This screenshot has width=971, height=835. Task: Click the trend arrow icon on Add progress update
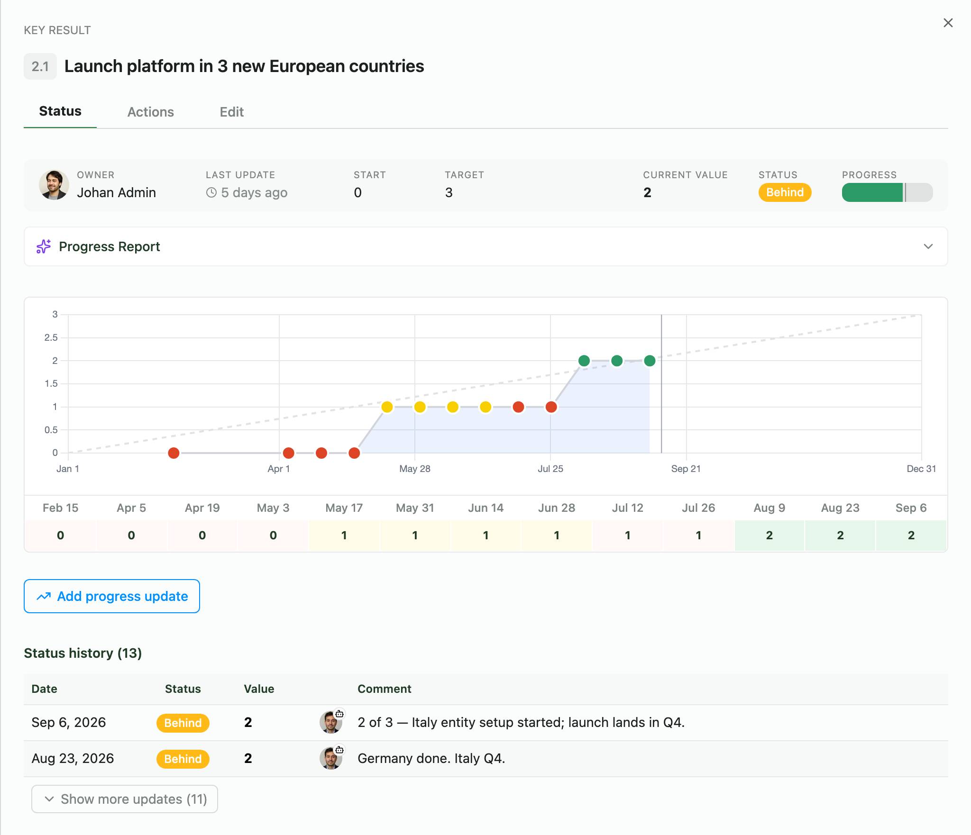44,596
